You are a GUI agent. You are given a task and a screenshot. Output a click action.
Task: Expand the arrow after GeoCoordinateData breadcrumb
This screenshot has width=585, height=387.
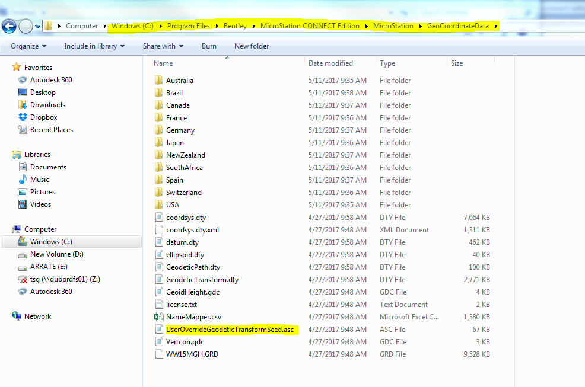pos(496,27)
